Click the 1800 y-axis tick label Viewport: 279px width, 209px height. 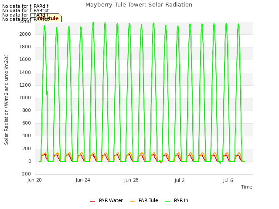point(25,47)
